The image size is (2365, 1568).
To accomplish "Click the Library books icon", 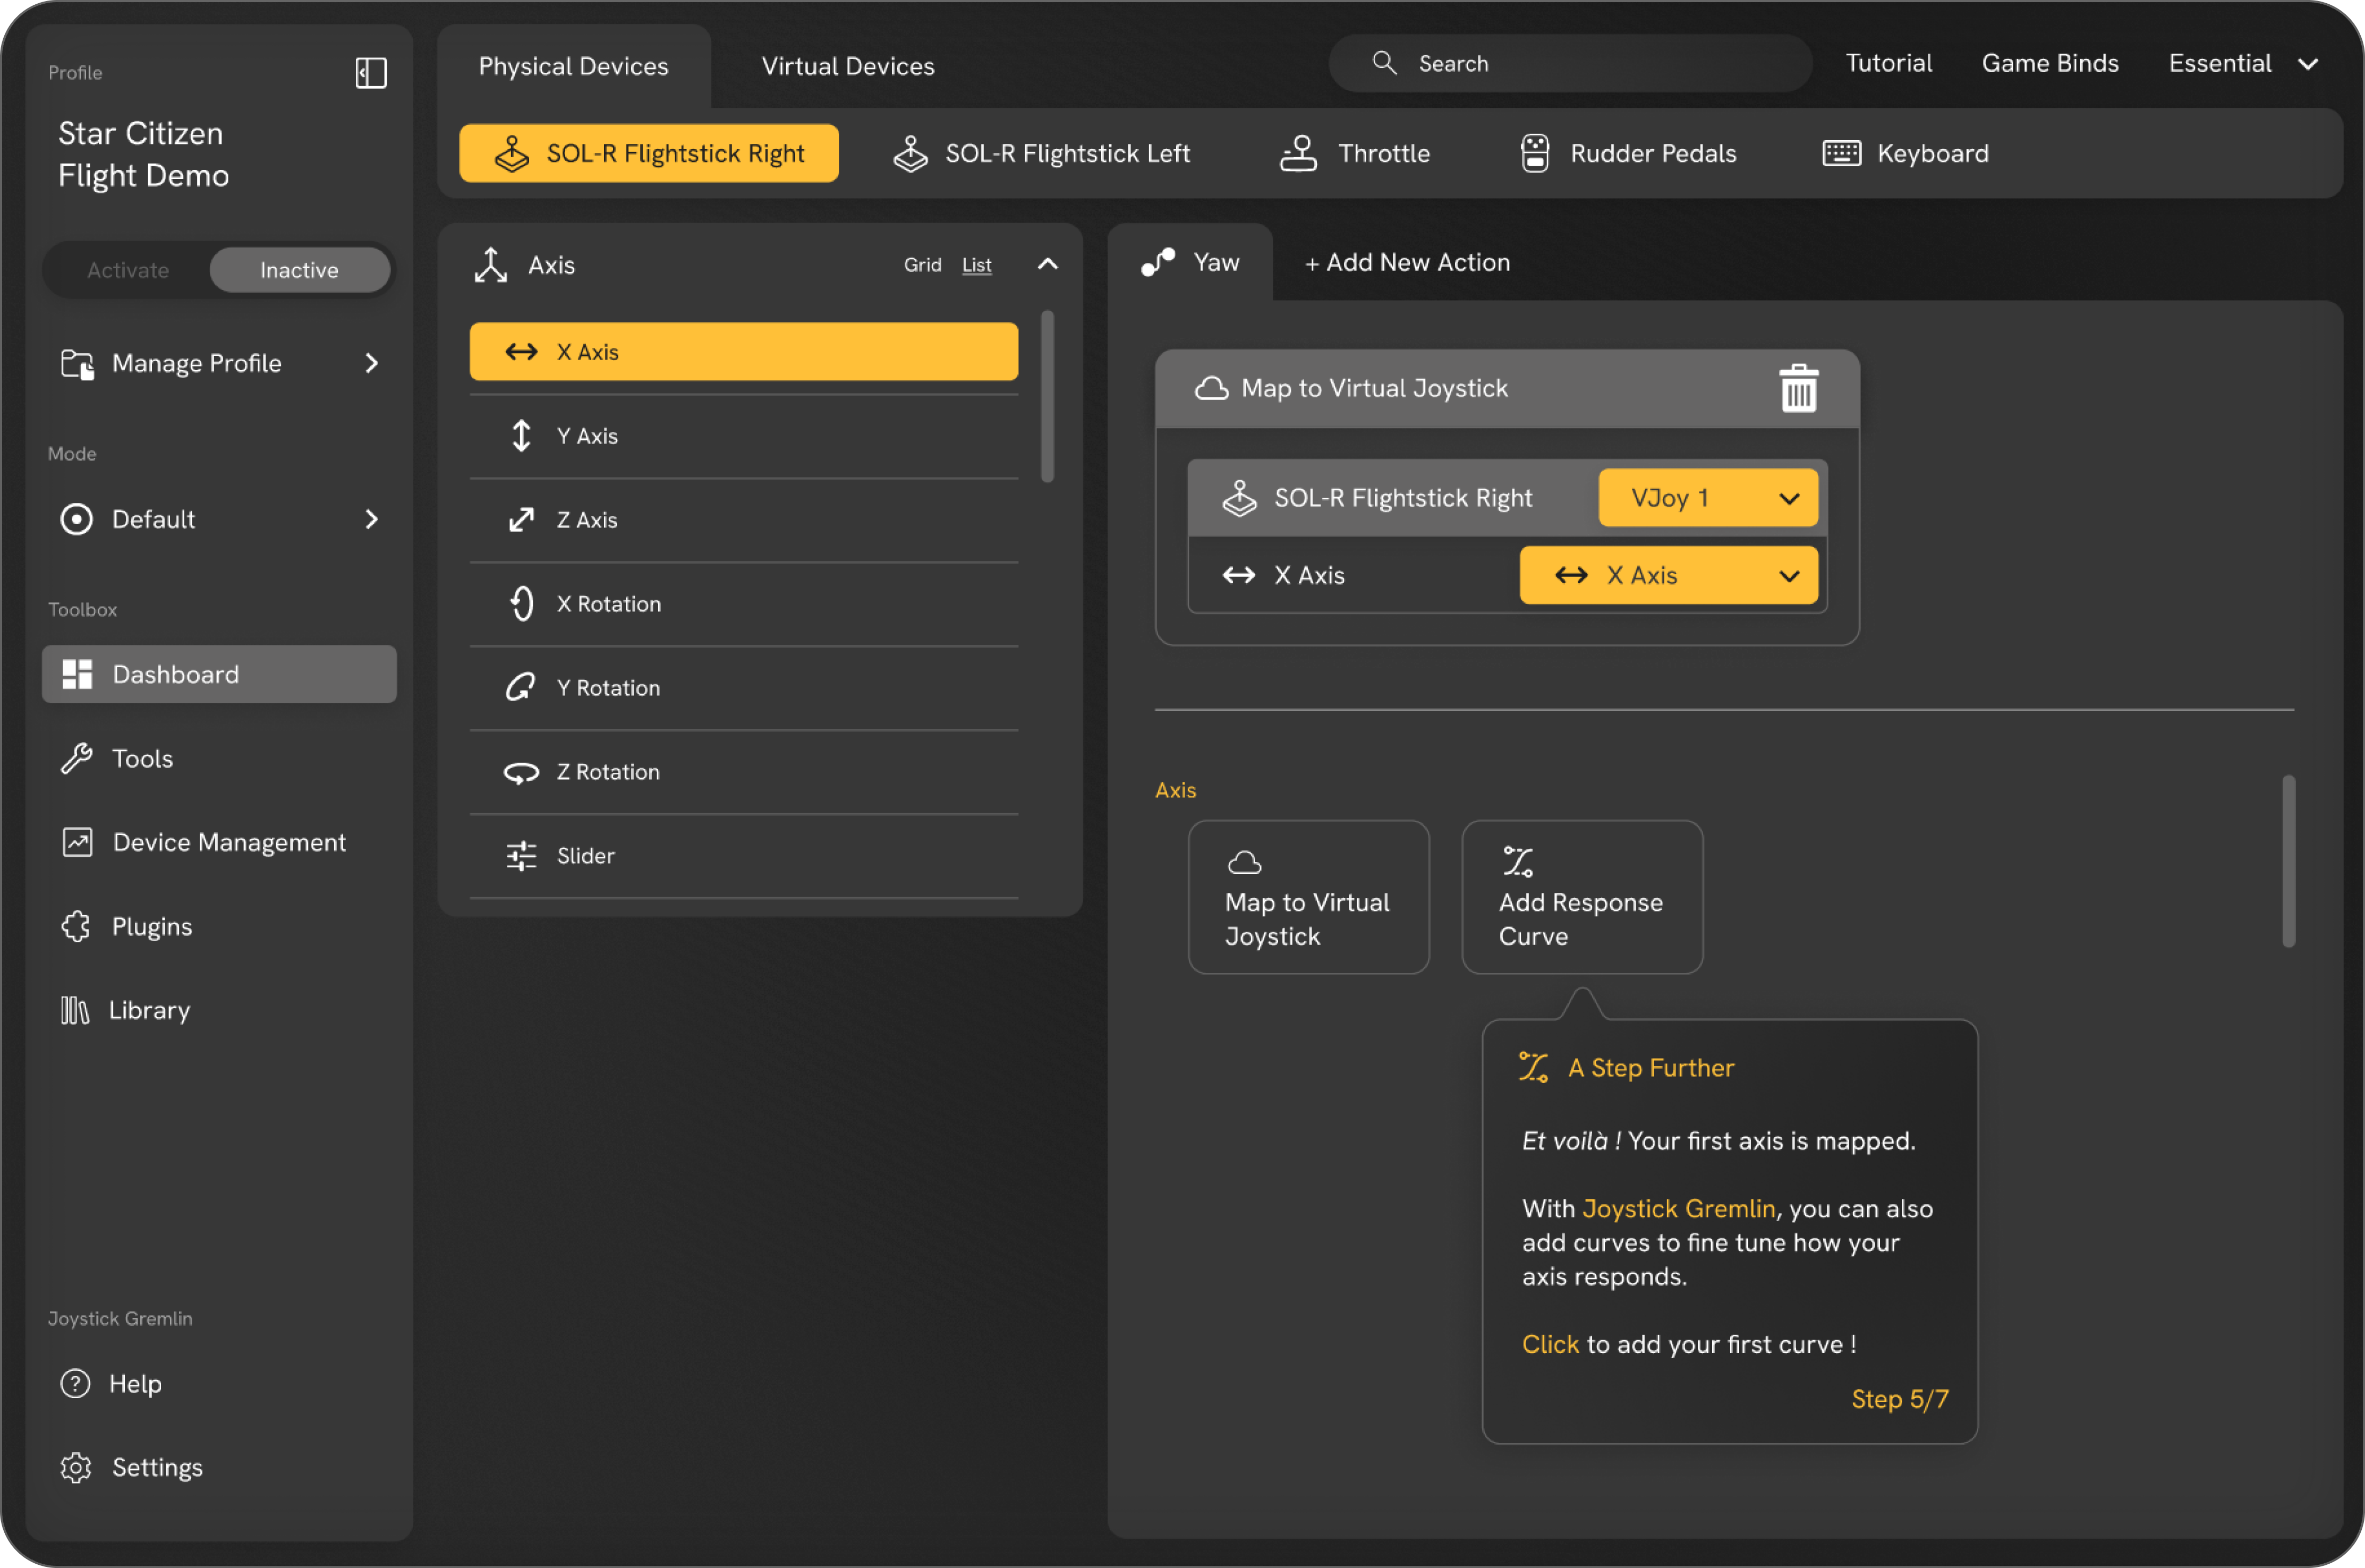I will [75, 1011].
